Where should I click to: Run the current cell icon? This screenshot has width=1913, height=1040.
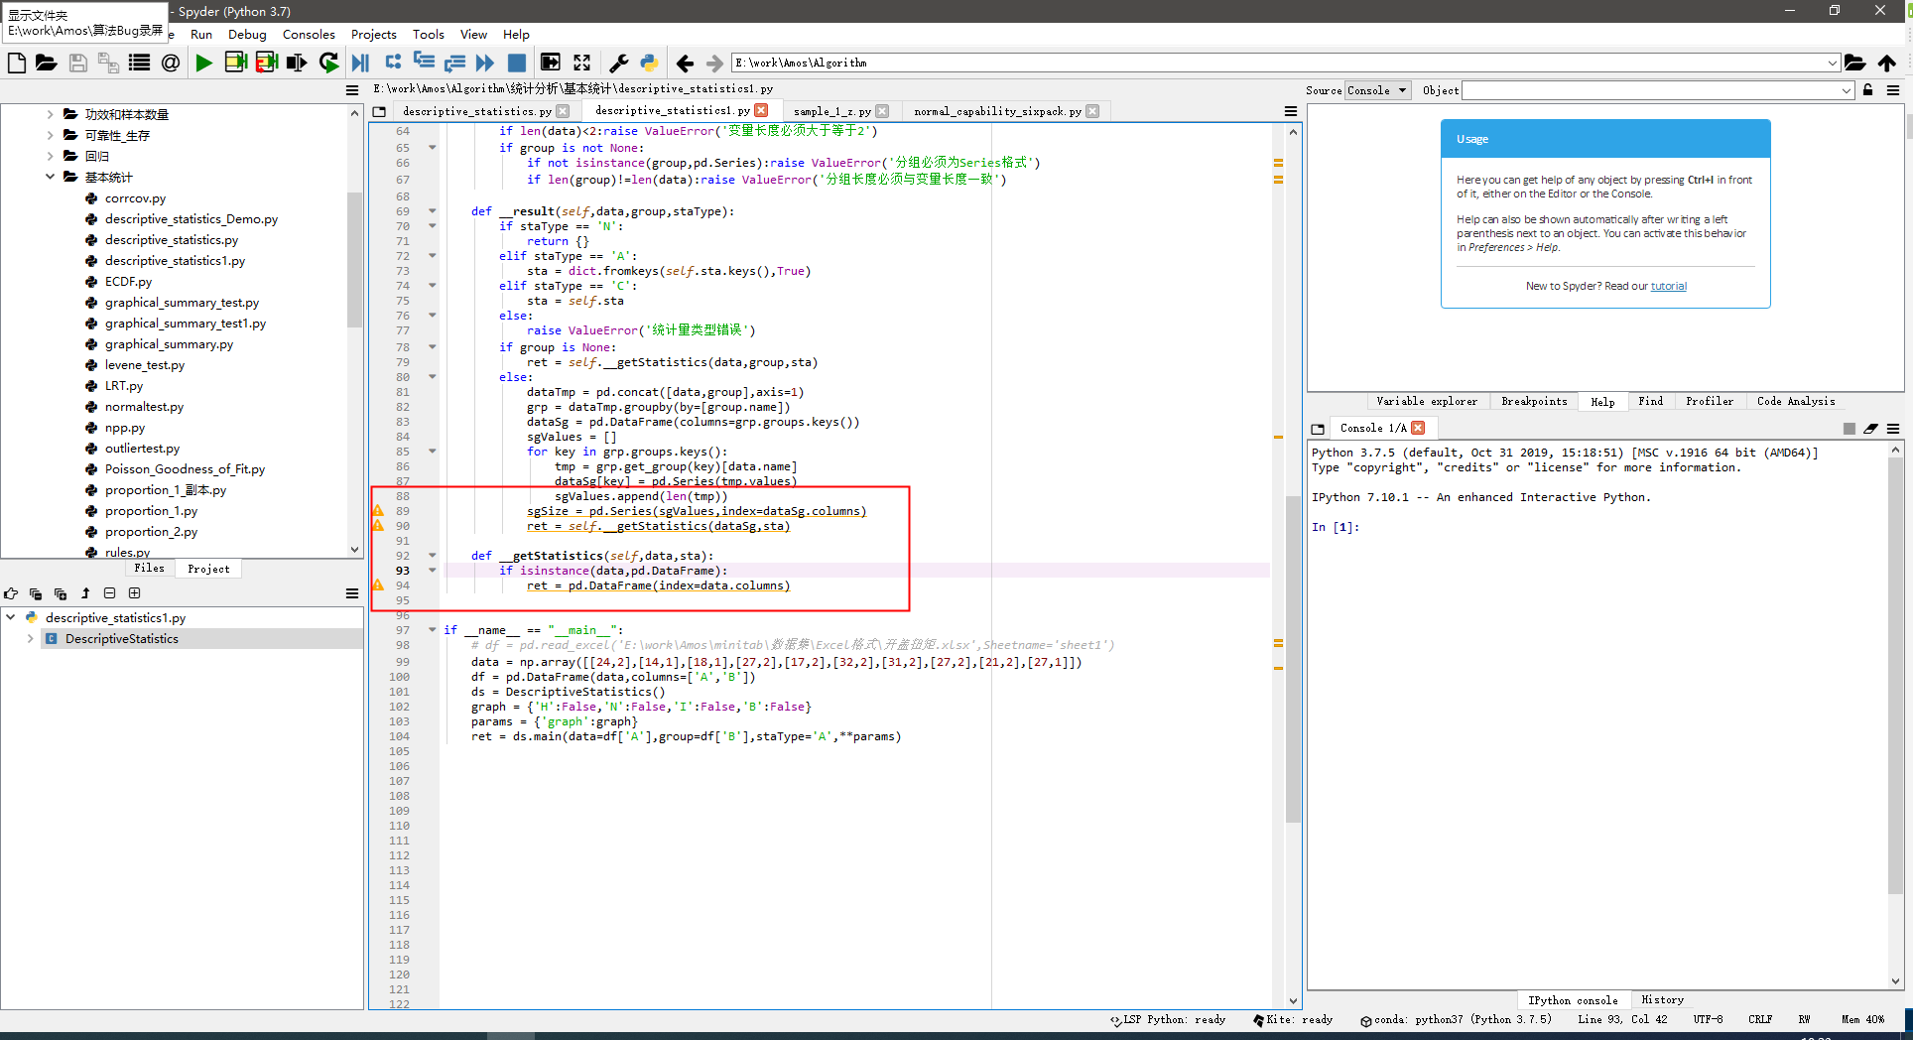click(x=235, y=63)
